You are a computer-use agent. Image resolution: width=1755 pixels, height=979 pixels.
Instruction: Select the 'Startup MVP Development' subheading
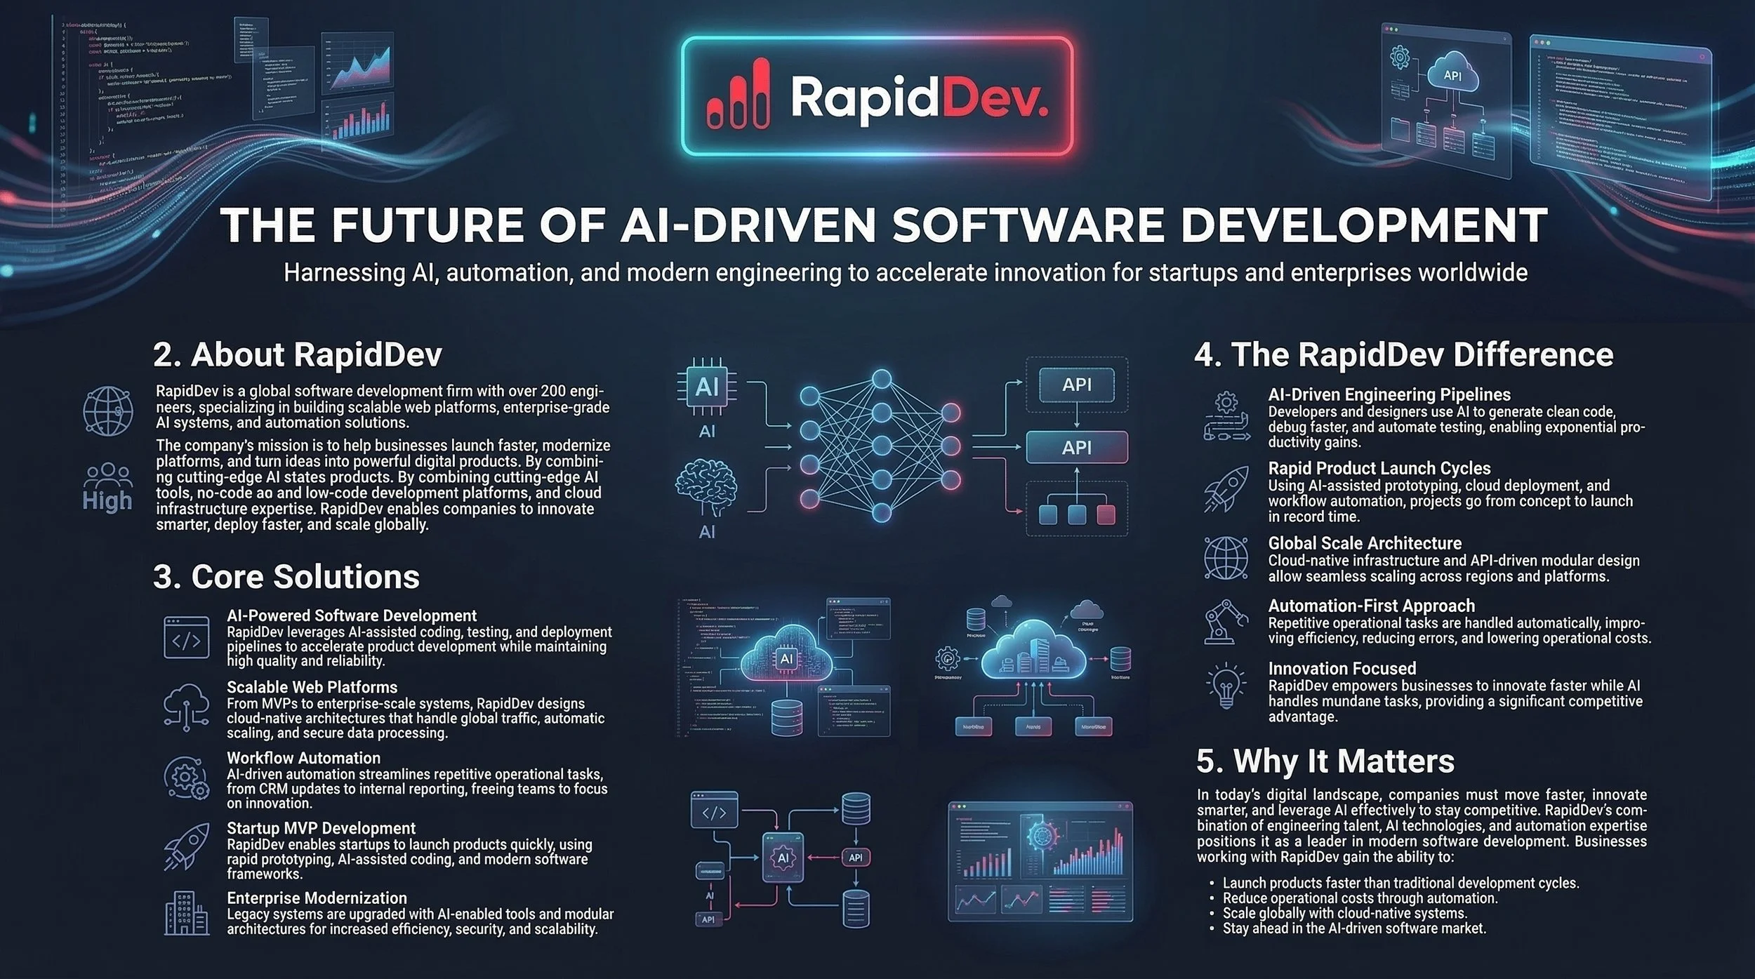[x=322, y=828]
